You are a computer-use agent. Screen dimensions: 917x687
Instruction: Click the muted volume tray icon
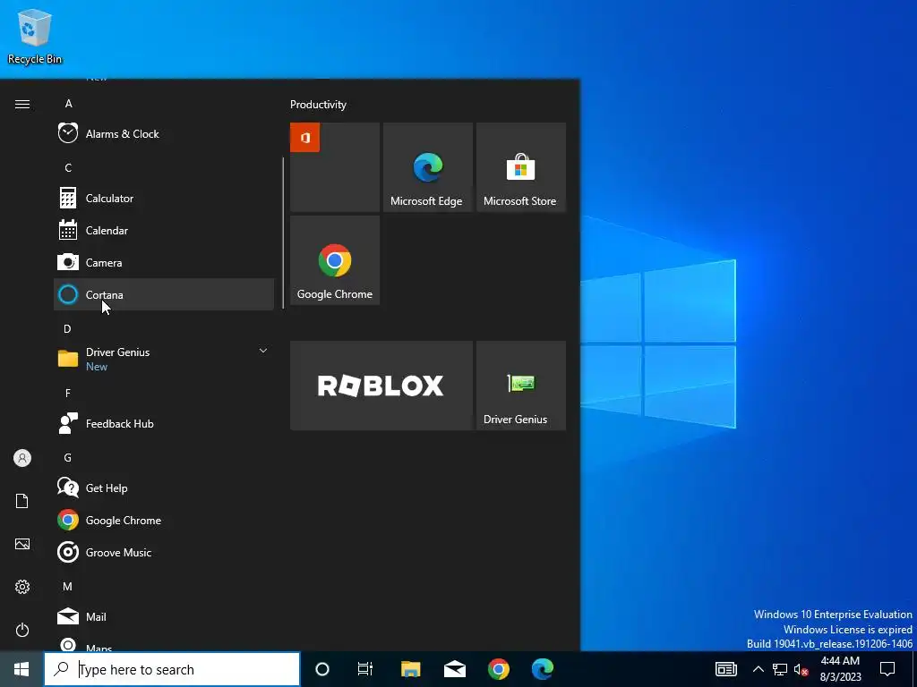(x=801, y=669)
